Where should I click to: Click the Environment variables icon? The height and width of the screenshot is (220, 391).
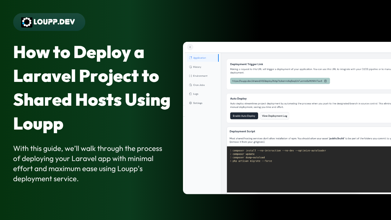[190, 76]
